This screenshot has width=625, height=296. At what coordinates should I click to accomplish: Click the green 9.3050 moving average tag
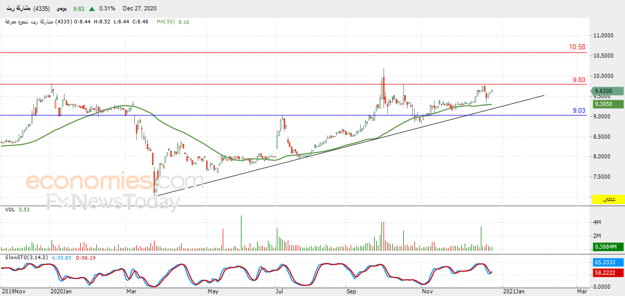(607, 104)
